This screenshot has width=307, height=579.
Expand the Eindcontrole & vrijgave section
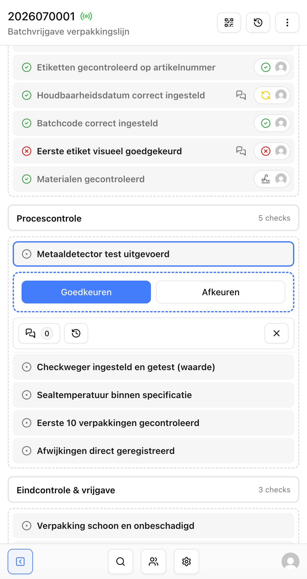[x=153, y=490]
